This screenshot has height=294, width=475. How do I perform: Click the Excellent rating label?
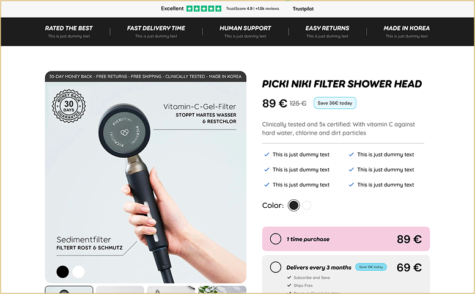(172, 9)
